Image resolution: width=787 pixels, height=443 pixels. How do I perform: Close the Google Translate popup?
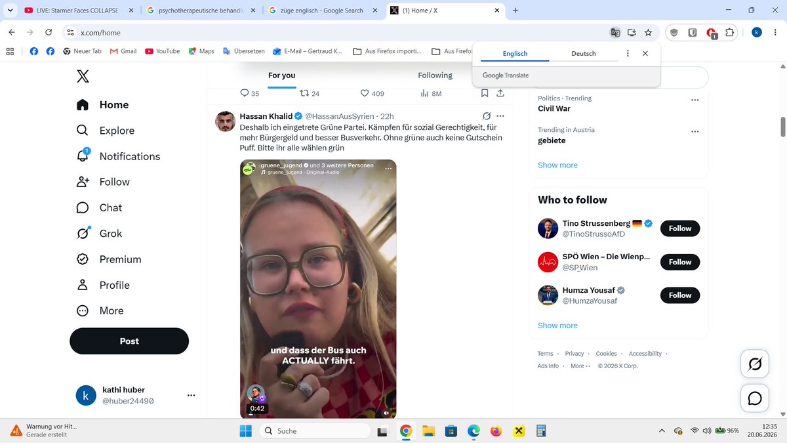[645, 54]
